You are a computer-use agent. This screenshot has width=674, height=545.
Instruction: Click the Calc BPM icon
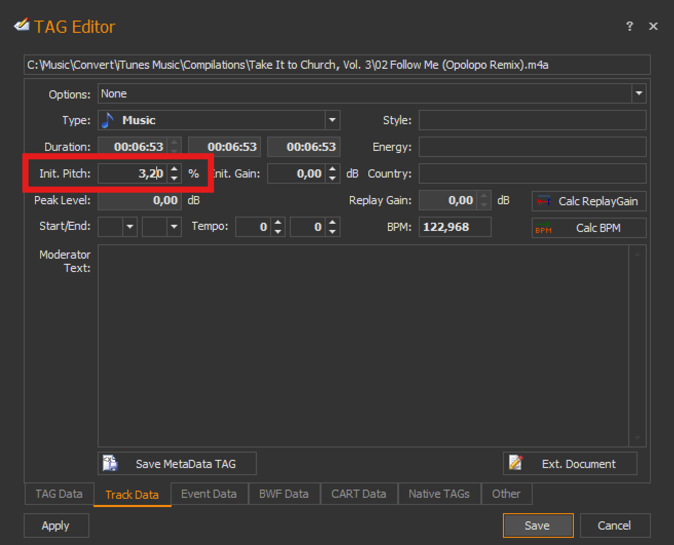click(x=544, y=228)
